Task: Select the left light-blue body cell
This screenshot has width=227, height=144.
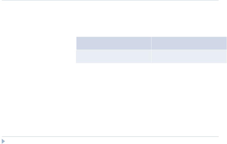Action: point(114,56)
